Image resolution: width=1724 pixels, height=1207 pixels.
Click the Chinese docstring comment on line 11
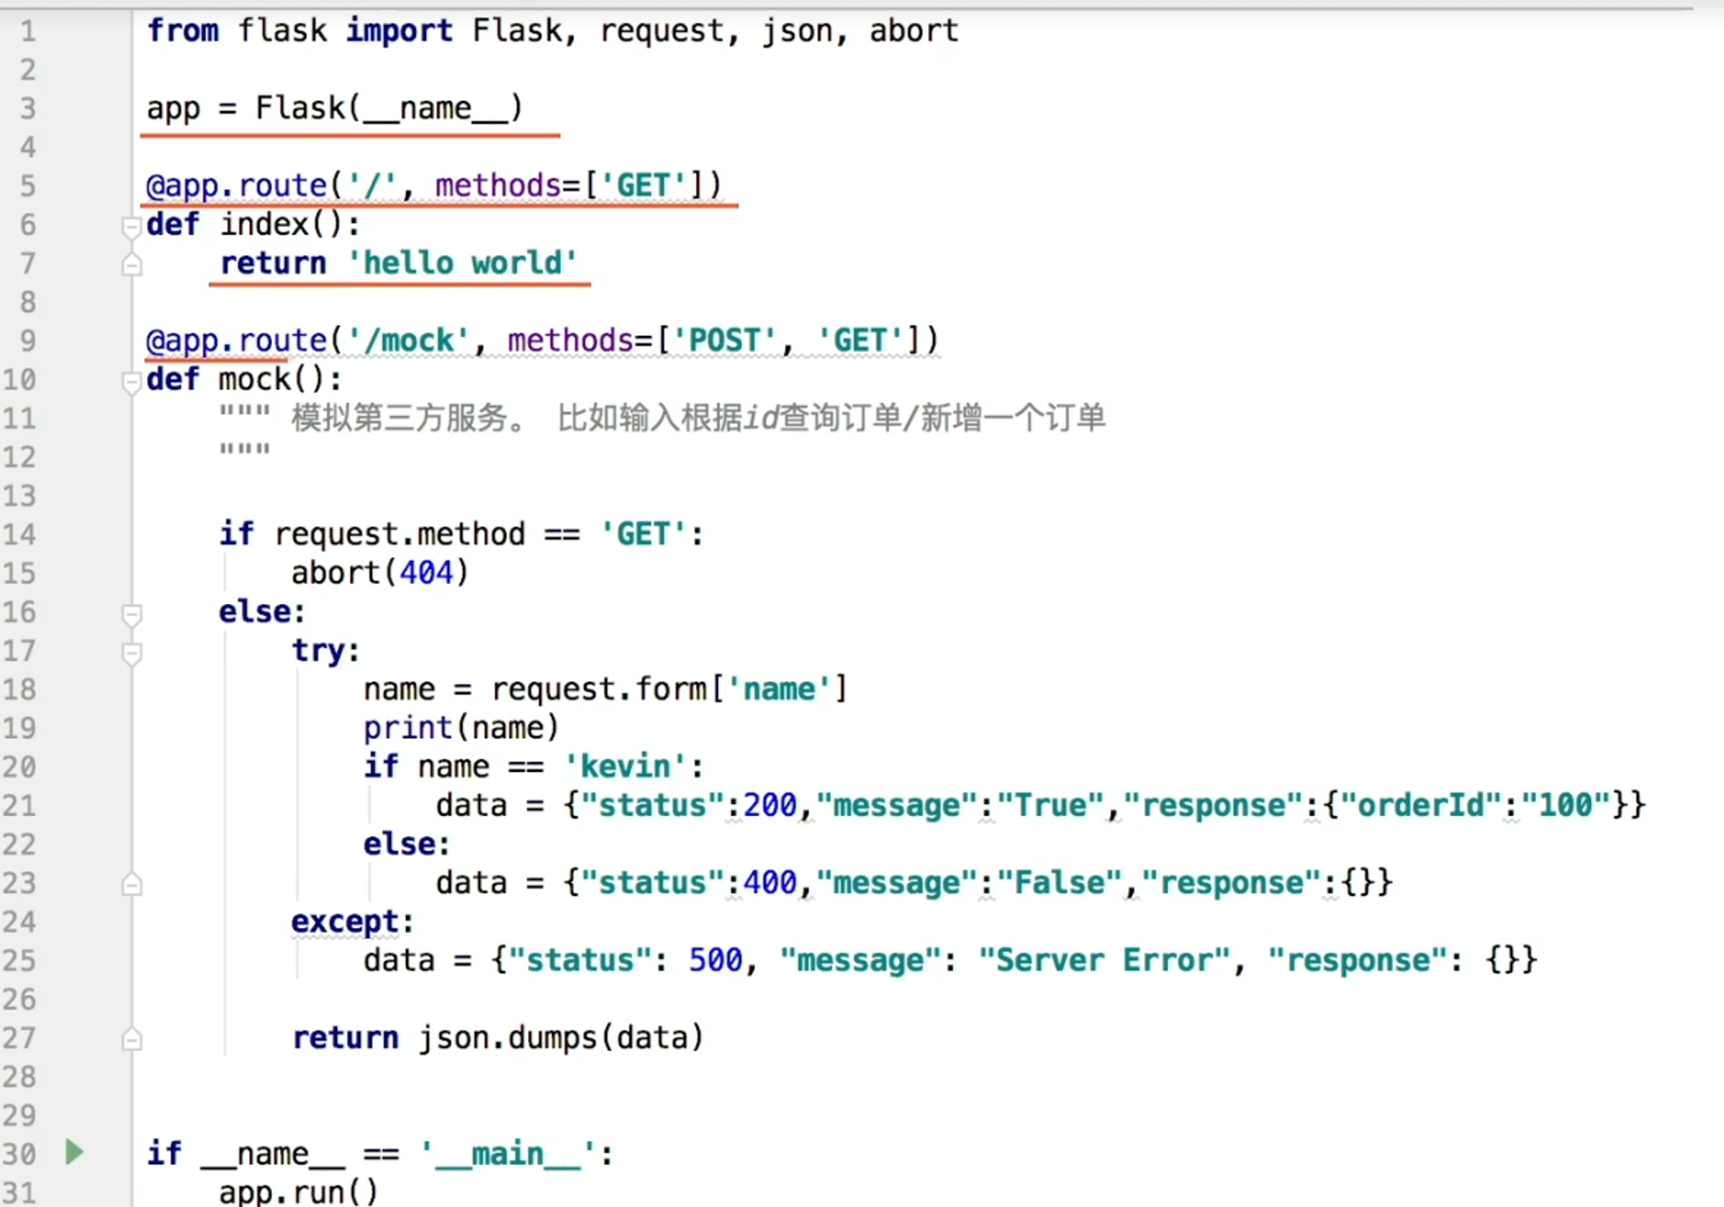(x=698, y=419)
